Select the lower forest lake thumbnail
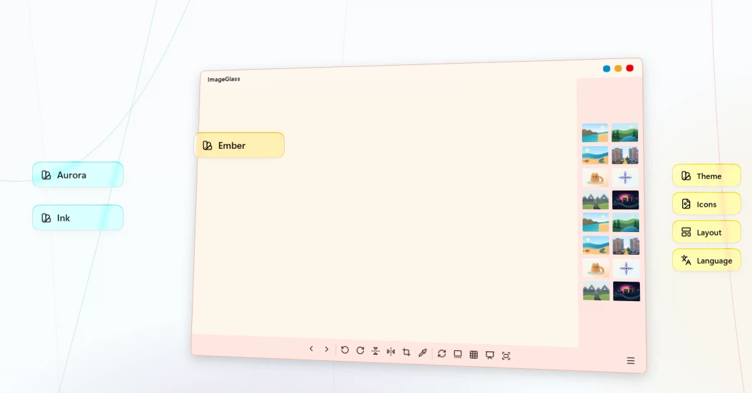 [x=626, y=223]
